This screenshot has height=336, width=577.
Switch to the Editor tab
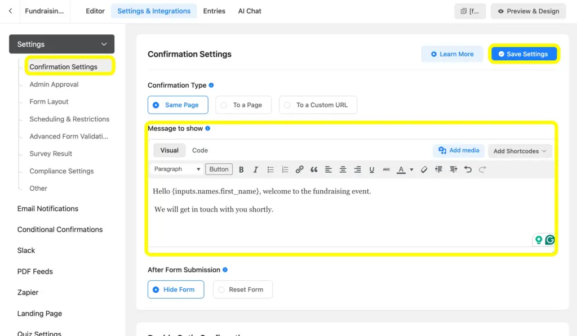click(95, 11)
